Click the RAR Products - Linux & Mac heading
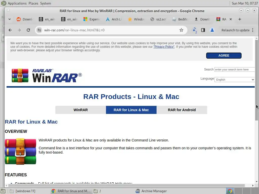Screen dimensions: 259x194 point(131,97)
